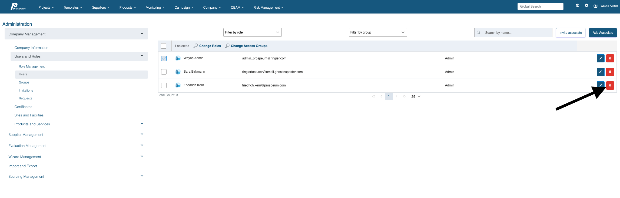Image resolution: width=620 pixels, height=198 pixels.
Task: Open Requests in sidebar
Action: coord(25,98)
